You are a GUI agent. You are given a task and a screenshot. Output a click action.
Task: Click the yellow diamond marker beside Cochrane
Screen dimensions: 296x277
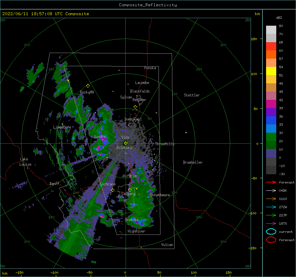pyautogui.click(x=113, y=190)
